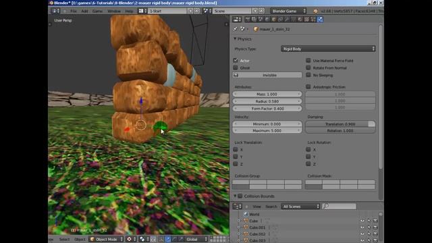
Task: Open the Physics Type dropdown
Action: pos(328,49)
